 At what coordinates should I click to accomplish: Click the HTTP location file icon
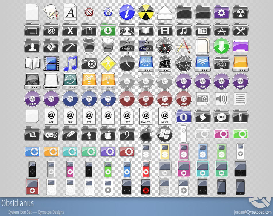point(127,116)
